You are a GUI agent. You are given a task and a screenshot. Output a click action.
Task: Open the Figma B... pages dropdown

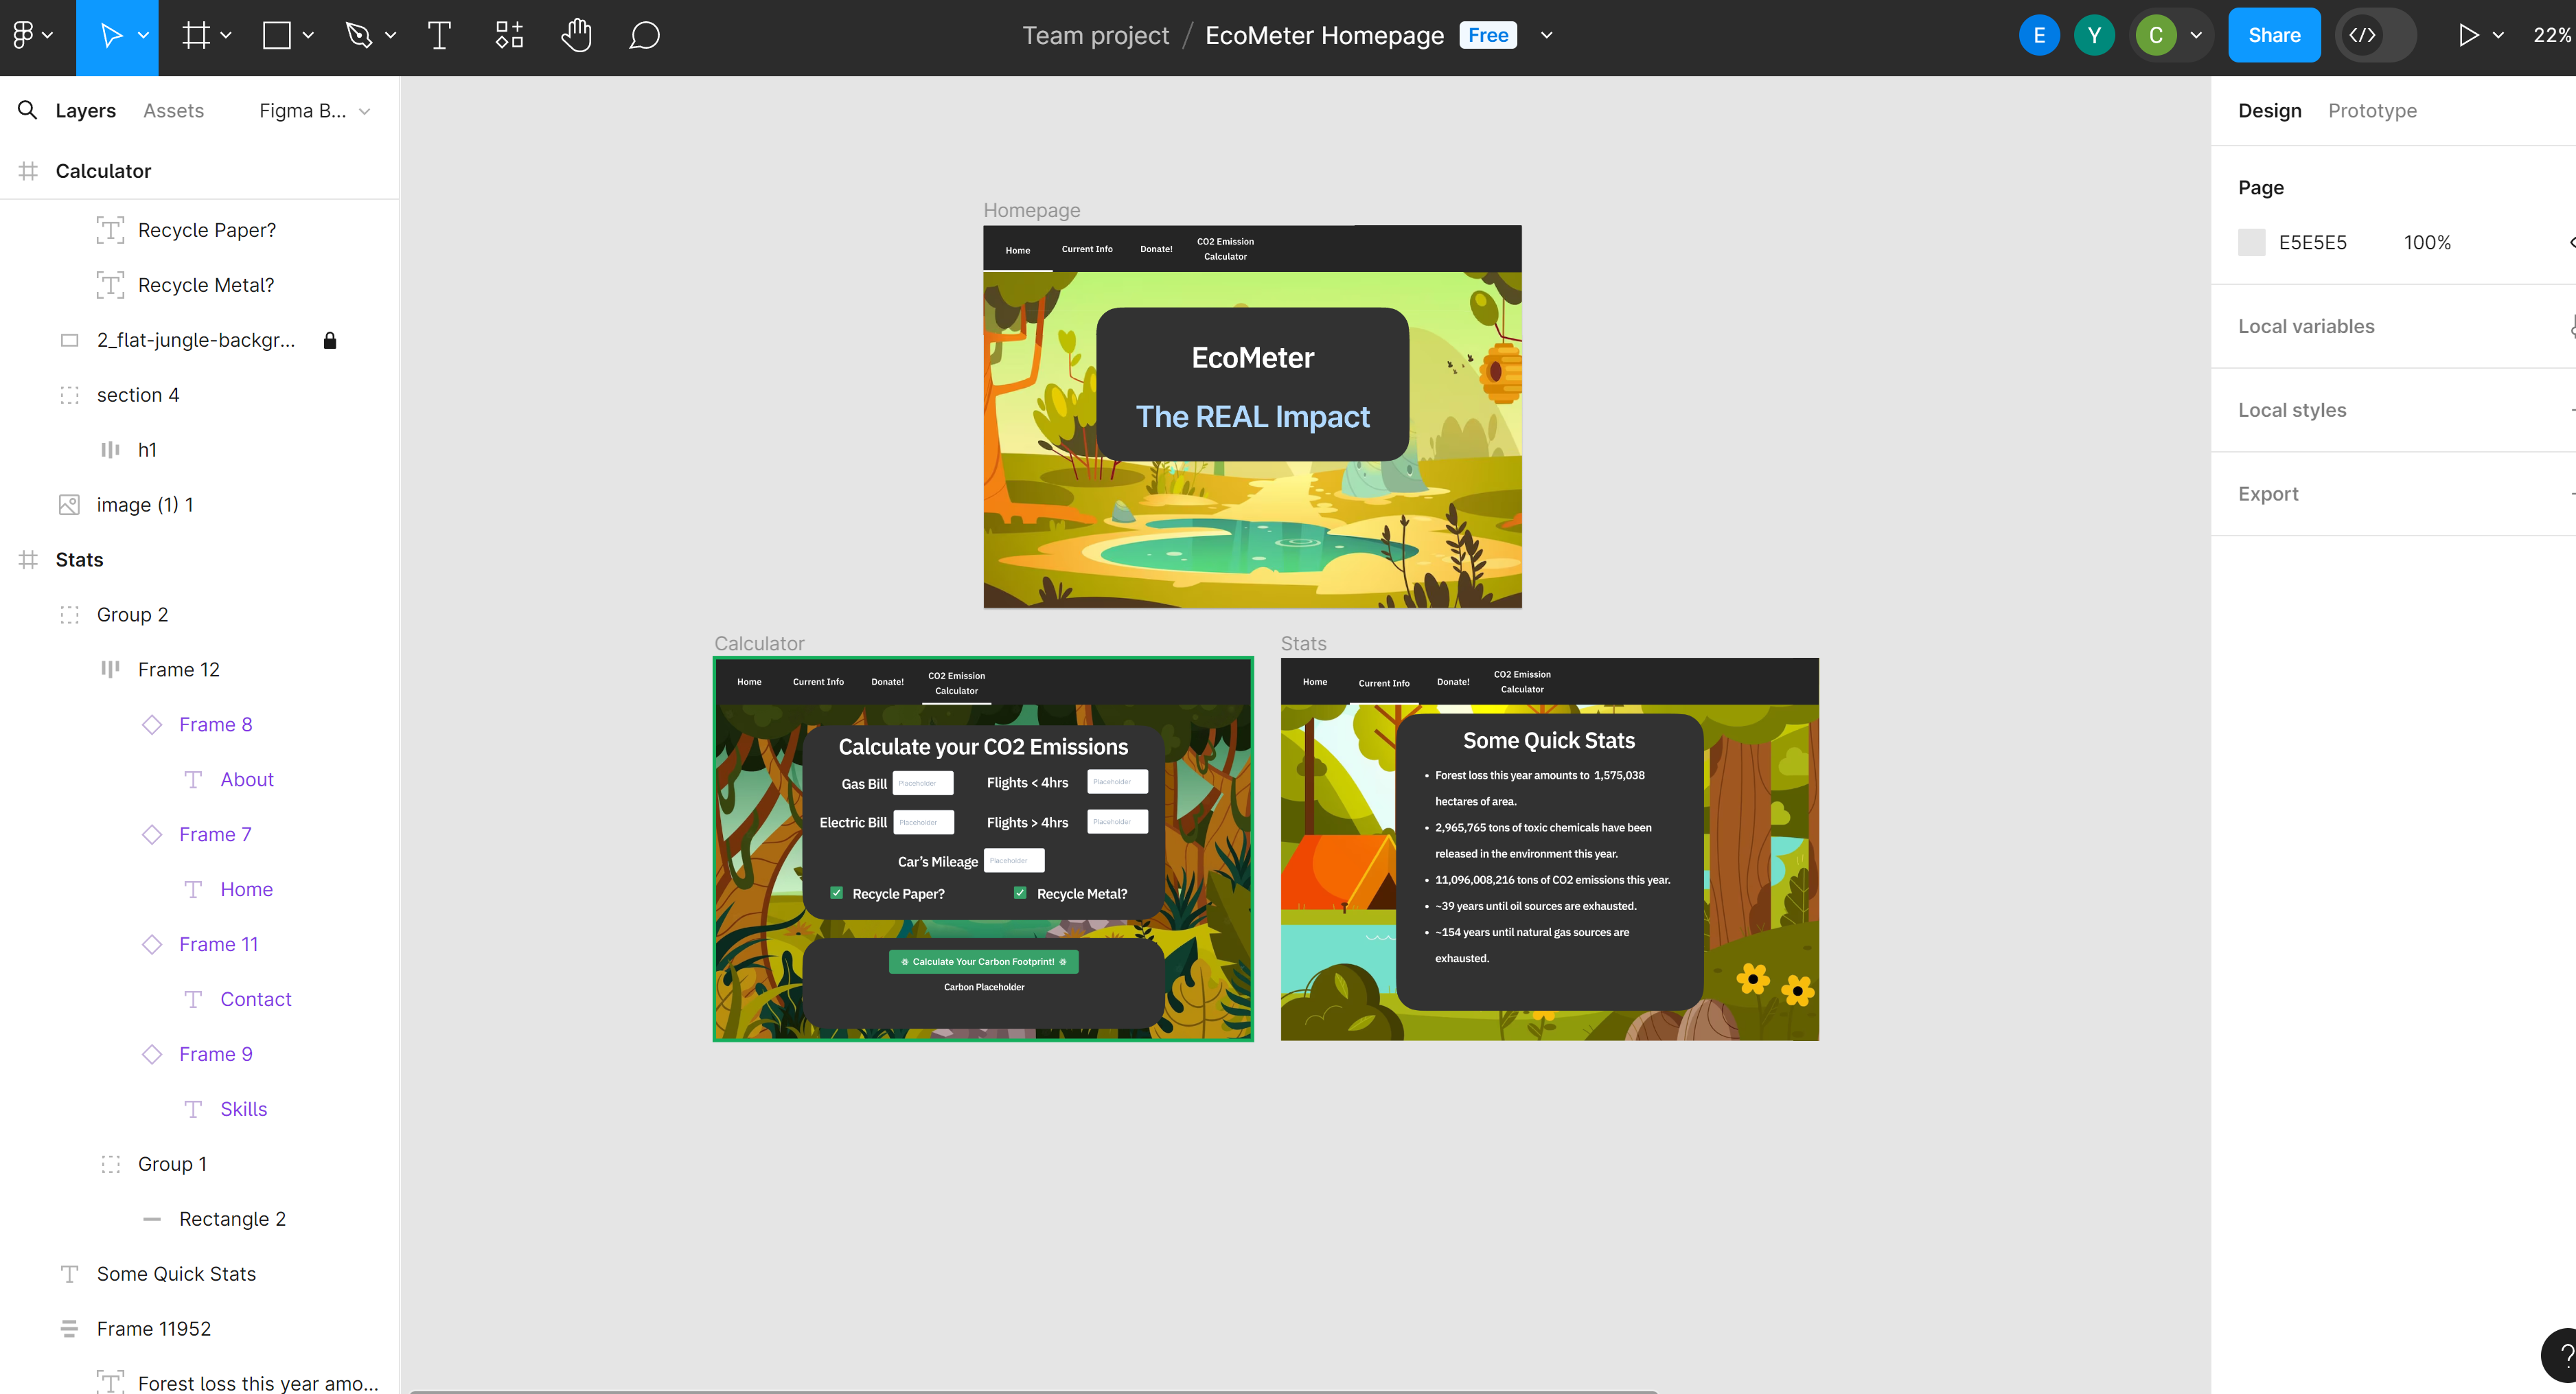[x=315, y=111]
